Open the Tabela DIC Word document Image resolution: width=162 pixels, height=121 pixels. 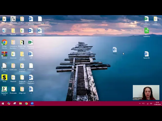pyautogui.click(x=147, y=55)
